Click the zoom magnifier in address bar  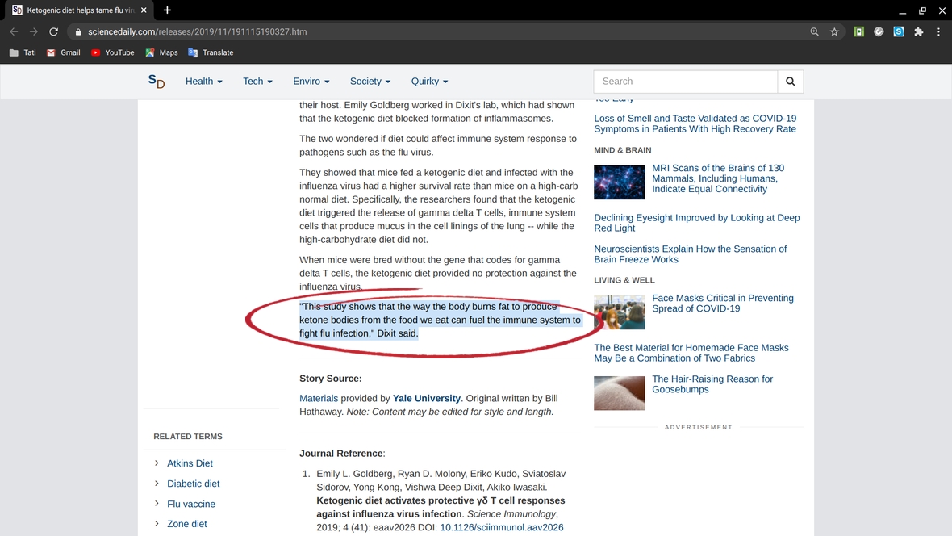pos(814,32)
